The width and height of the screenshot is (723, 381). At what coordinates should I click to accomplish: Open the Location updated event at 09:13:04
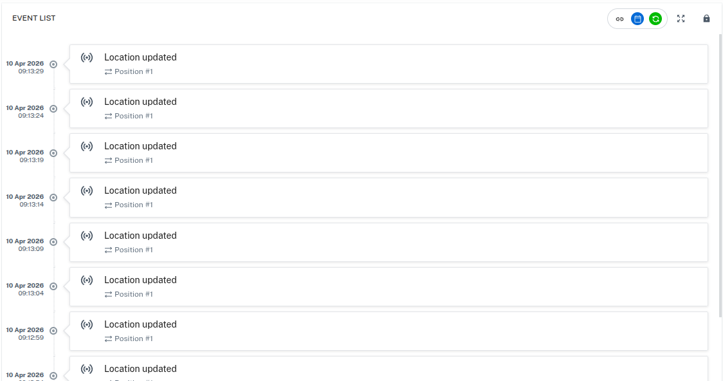[x=389, y=286]
